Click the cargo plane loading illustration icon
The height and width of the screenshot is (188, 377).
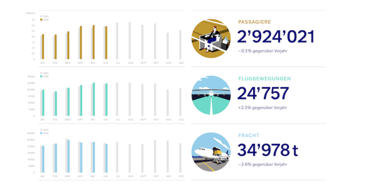(211, 152)
